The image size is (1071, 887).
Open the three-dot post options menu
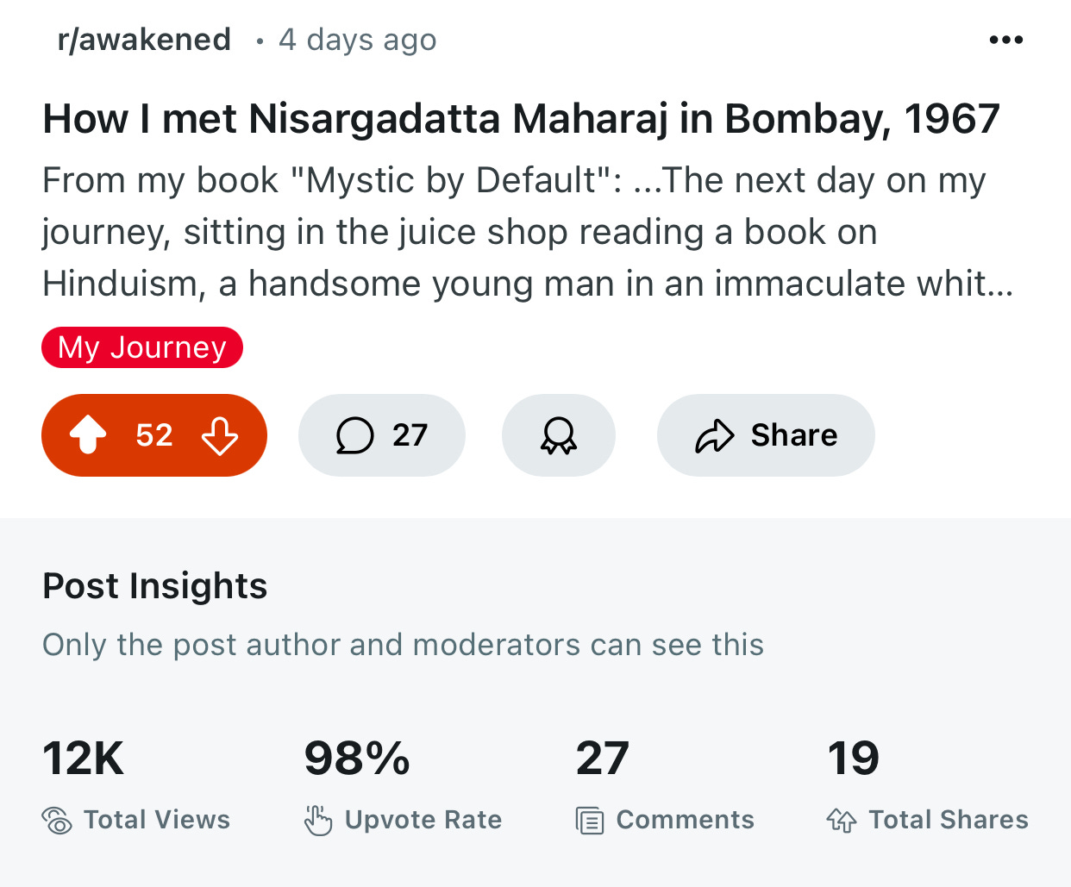tap(1006, 40)
